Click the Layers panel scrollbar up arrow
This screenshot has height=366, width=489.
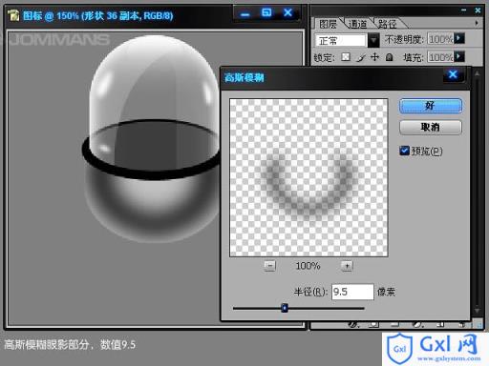coord(477,73)
